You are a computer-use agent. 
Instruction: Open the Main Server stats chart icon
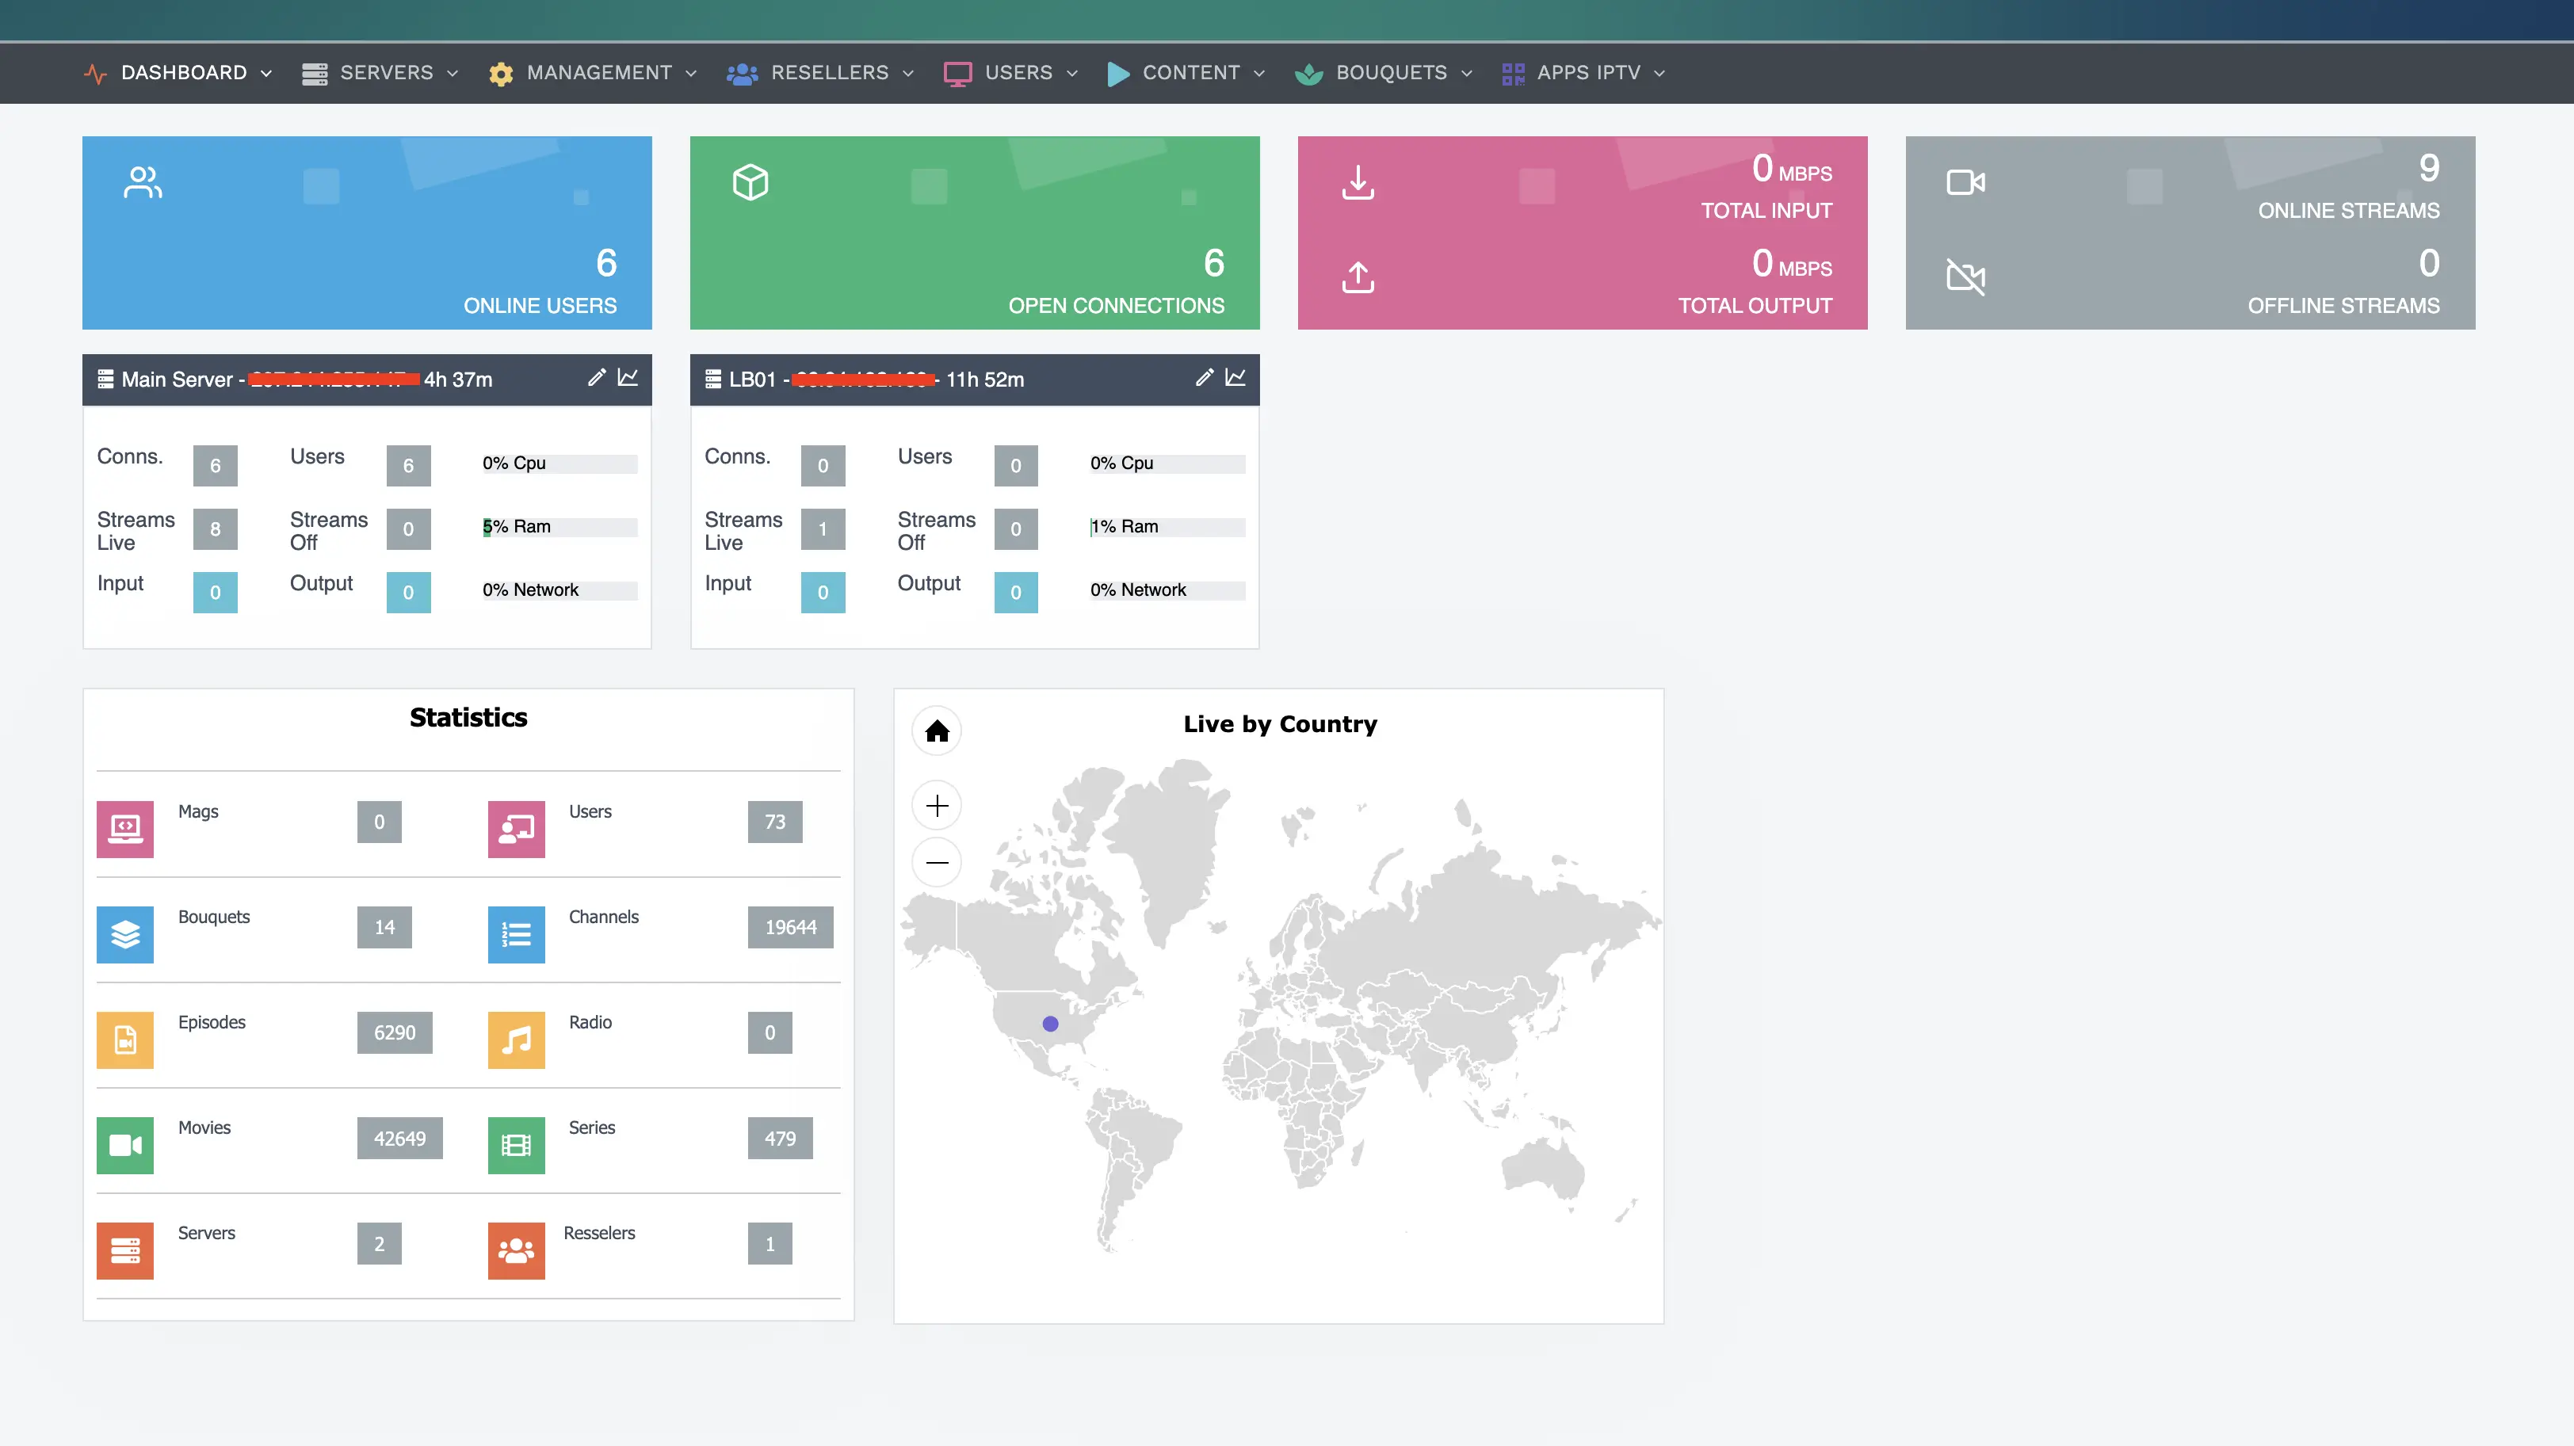coord(628,378)
